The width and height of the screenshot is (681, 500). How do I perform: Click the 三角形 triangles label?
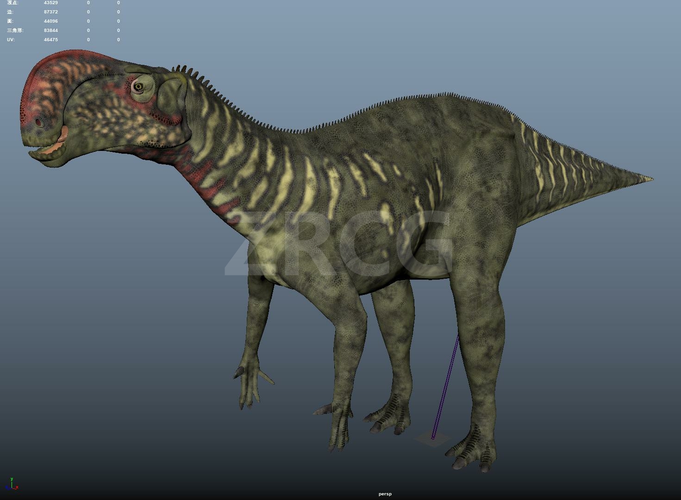(x=15, y=31)
